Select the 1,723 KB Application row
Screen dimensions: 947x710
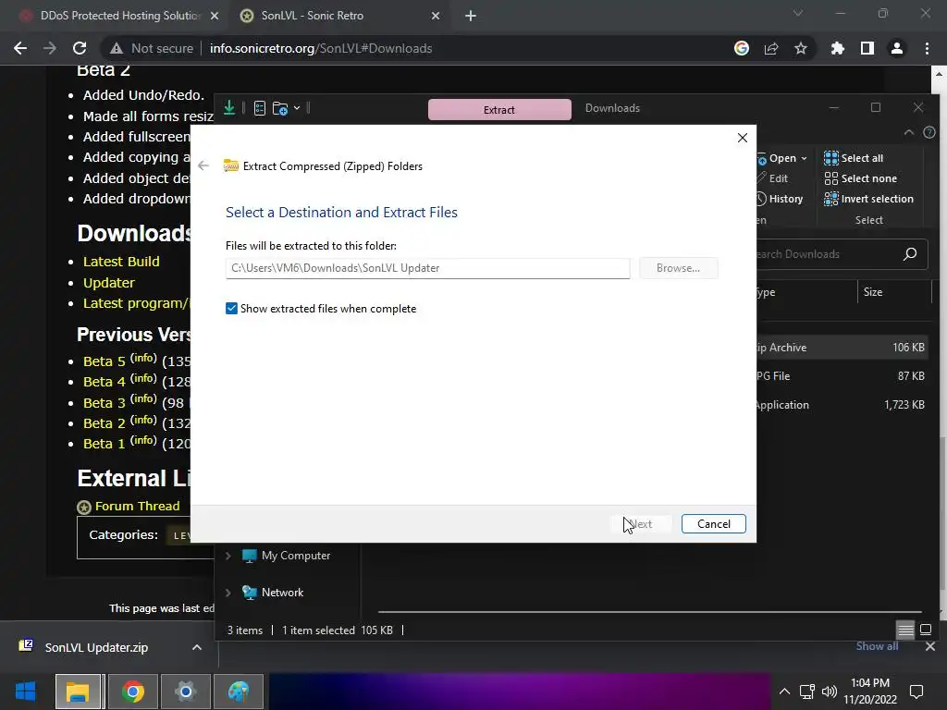click(x=842, y=405)
